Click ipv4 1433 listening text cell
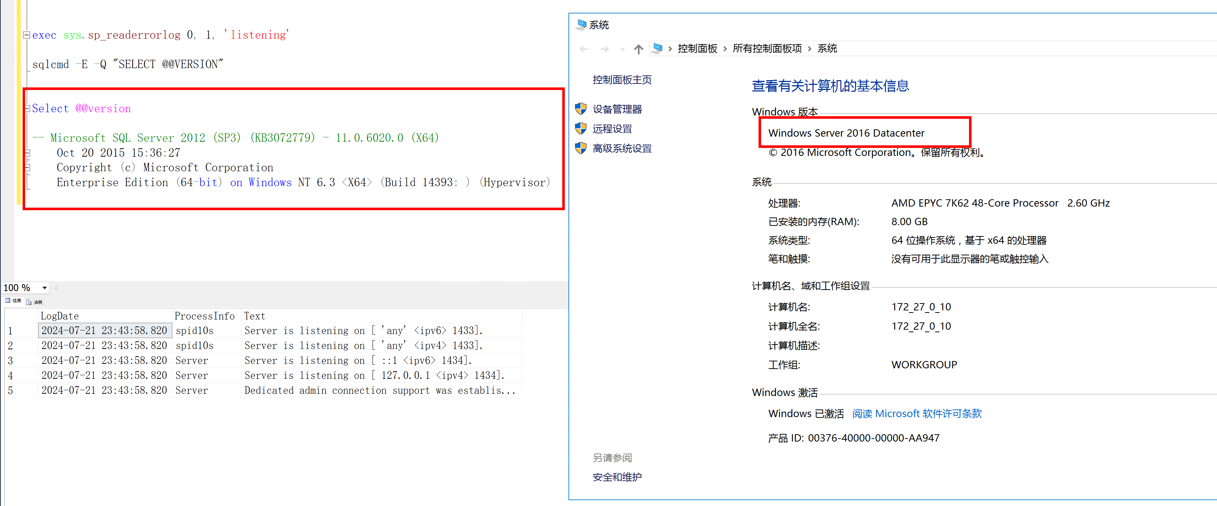 pos(382,345)
